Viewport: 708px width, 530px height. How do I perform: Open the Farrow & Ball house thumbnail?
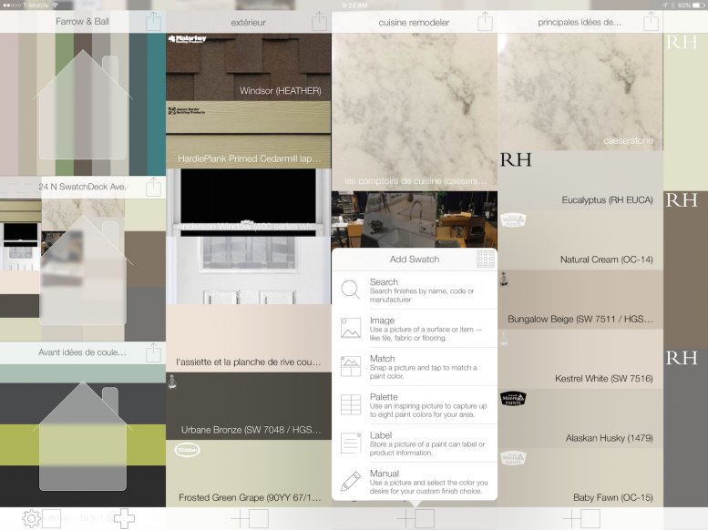tap(83, 105)
